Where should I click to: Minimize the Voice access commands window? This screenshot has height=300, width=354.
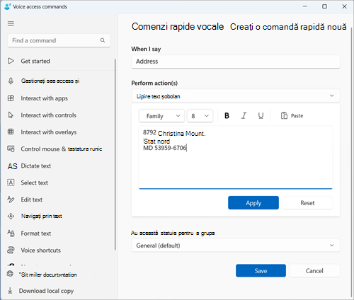tap(305, 6)
